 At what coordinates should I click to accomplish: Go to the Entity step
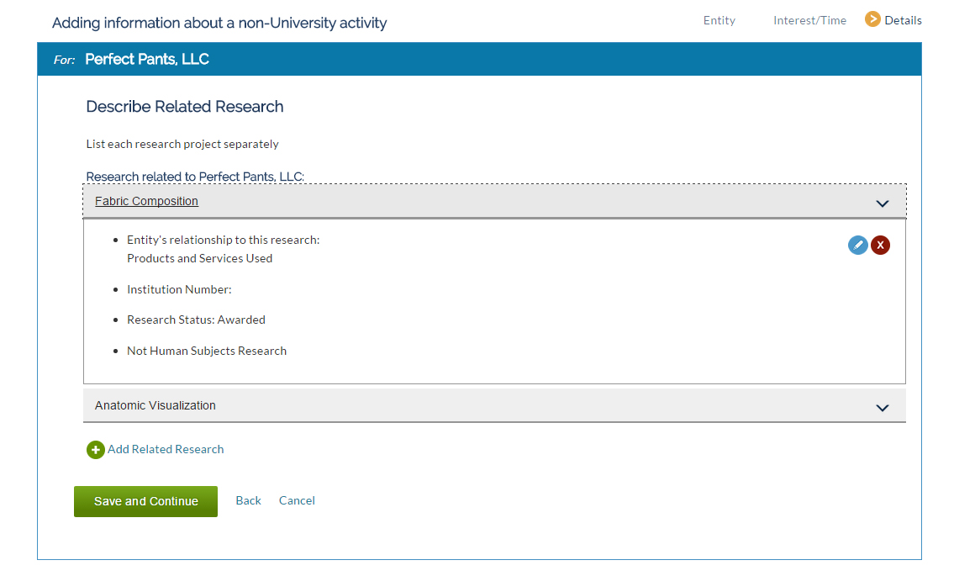(719, 20)
